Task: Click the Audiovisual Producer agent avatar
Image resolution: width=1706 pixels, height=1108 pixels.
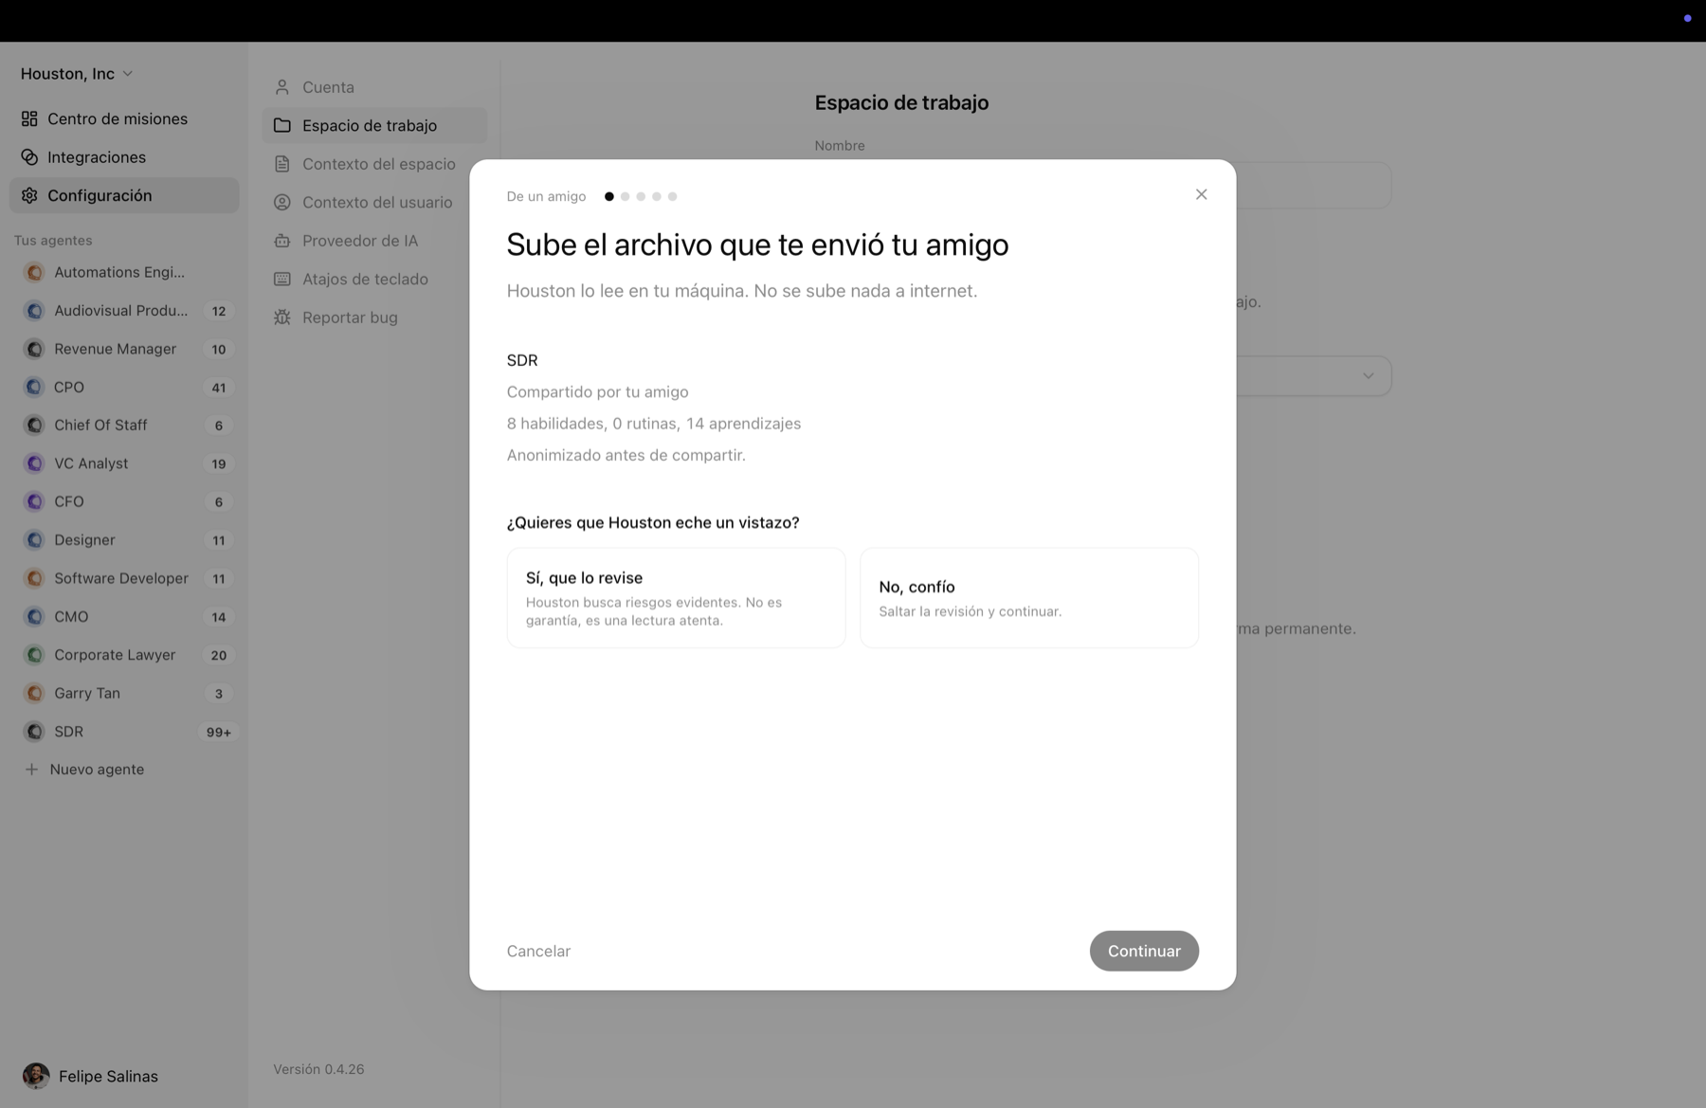Action: [x=34, y=310]
